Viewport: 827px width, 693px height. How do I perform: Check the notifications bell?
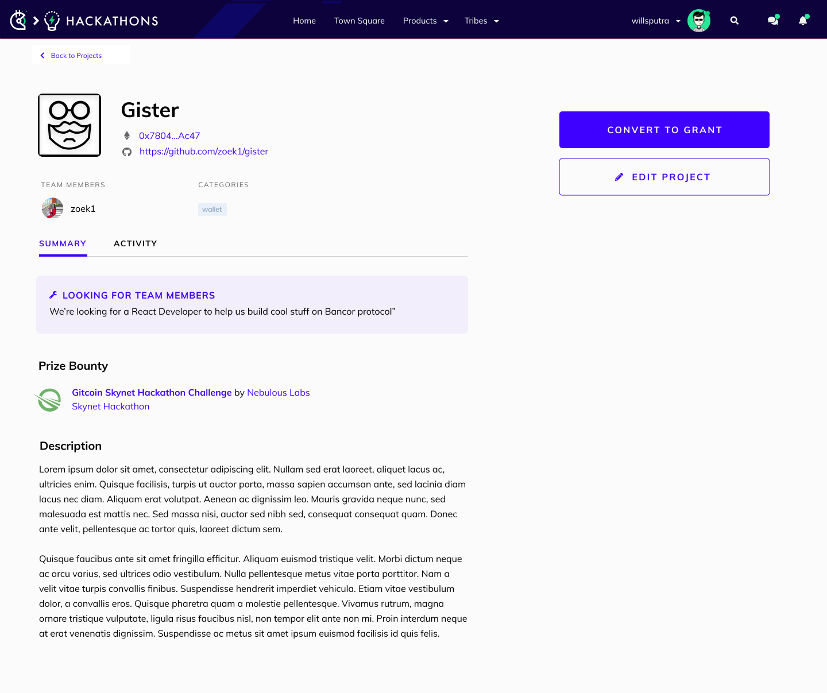coord(802,21)
